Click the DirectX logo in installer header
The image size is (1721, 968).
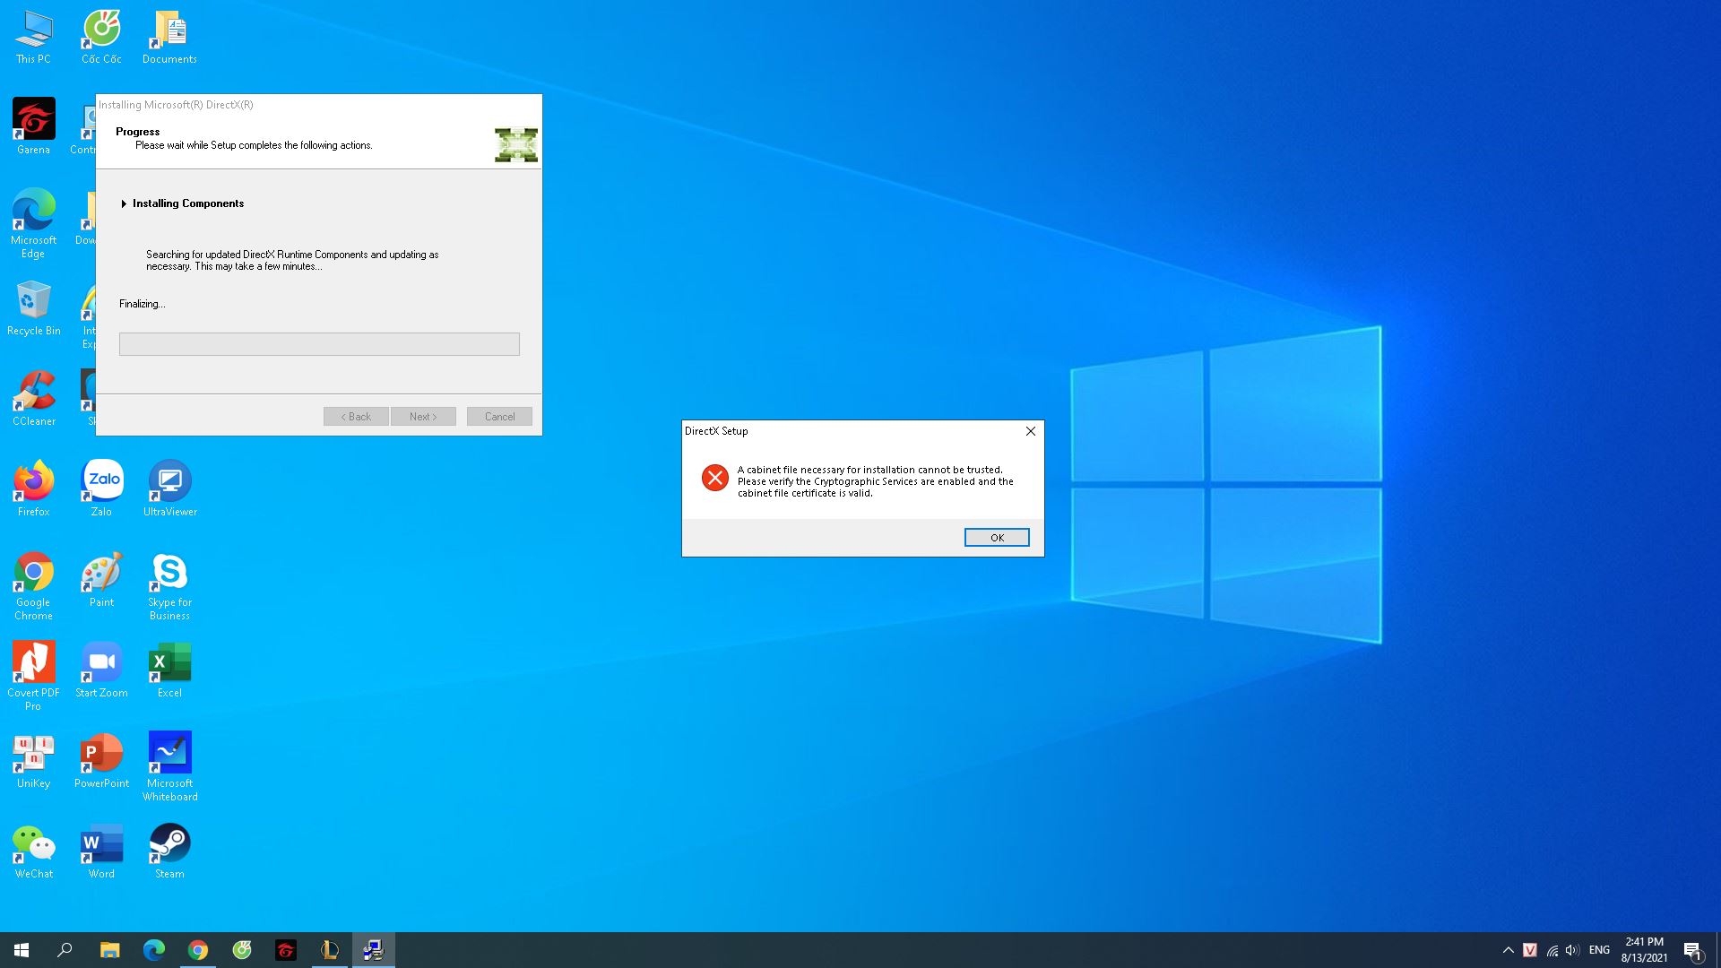pyautogui.click(x=516, y=144)
